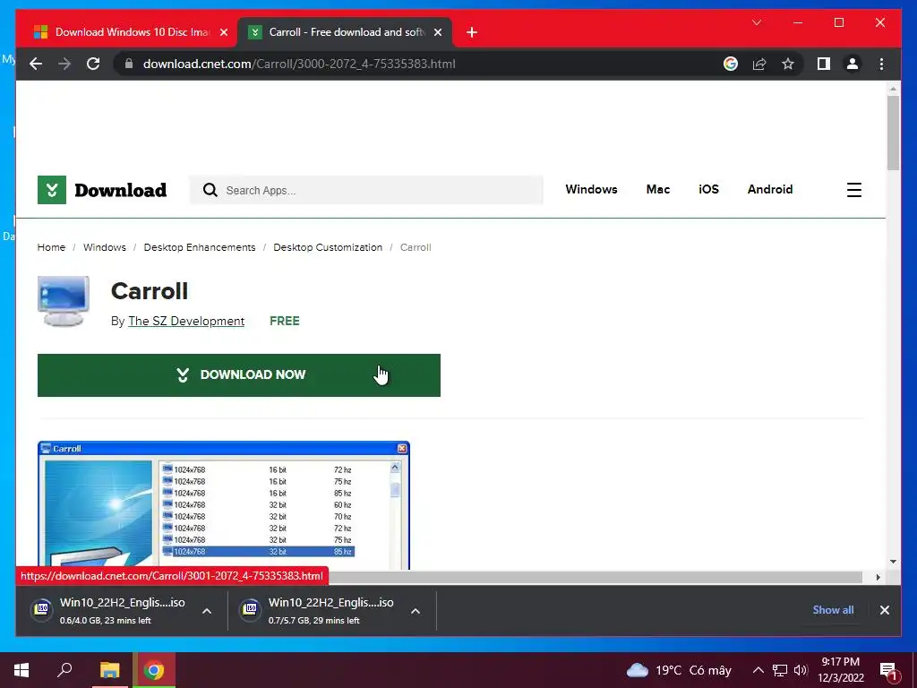This screenshot has height=688, width=917.
Task: Open volume speaker tray icon
Action: [801, 670]
